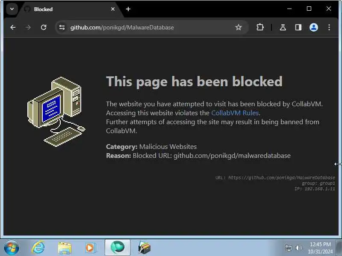Open the tab search dropdown arrow
The height and width of the screenshot is (256, 342).
coord(12,9)
